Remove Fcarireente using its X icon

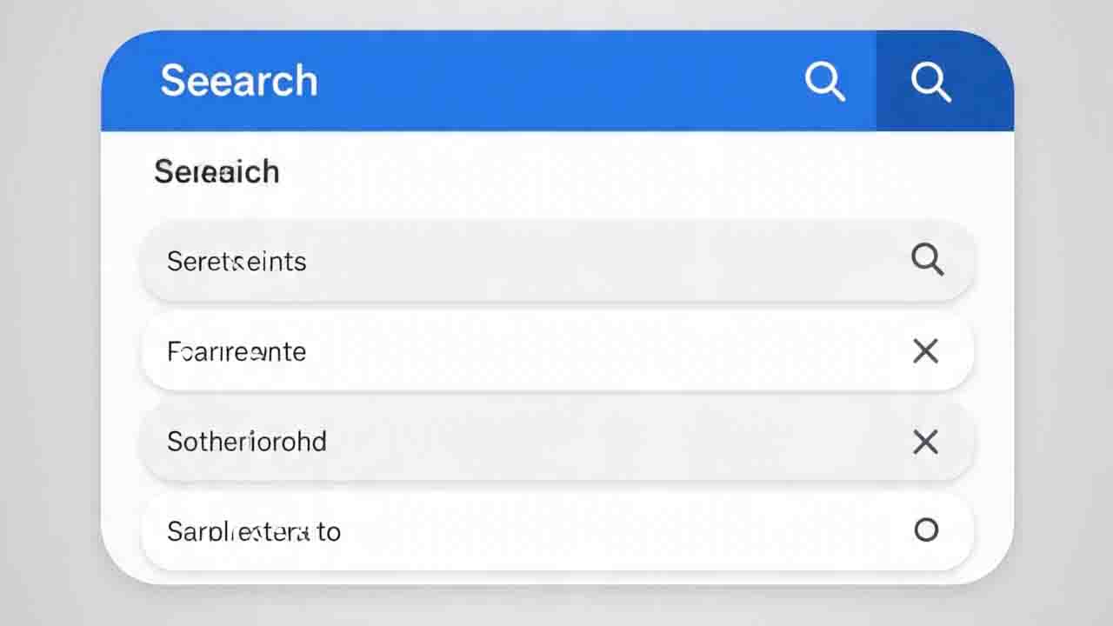point(926,351)
